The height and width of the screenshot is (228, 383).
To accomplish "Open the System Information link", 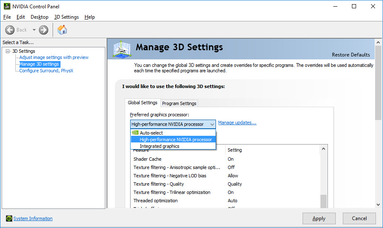I will point(33,218).
